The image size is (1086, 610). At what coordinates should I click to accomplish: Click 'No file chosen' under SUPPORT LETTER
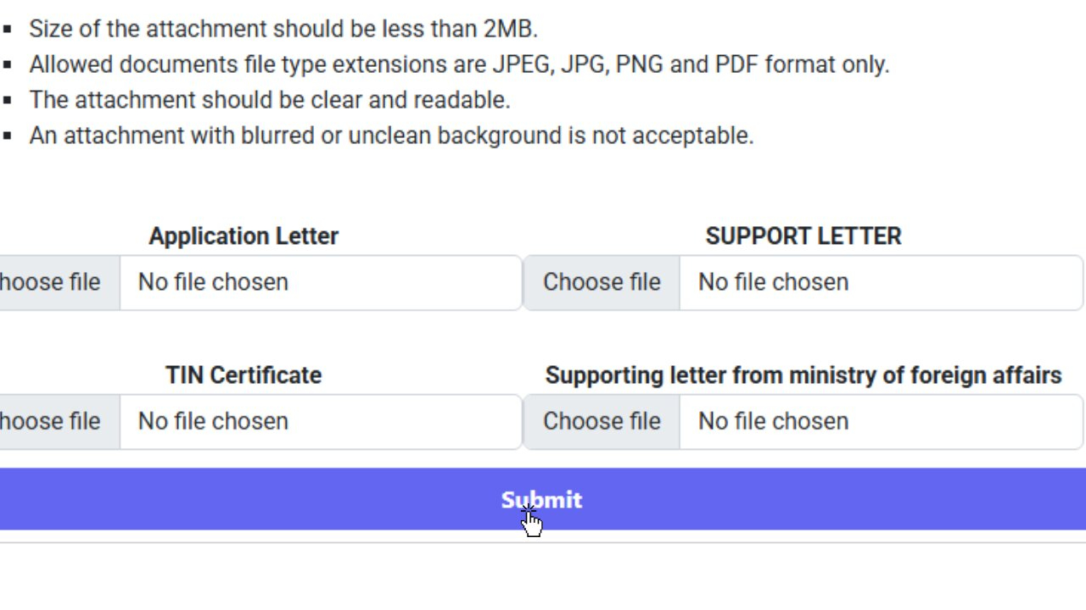[772, 282]
